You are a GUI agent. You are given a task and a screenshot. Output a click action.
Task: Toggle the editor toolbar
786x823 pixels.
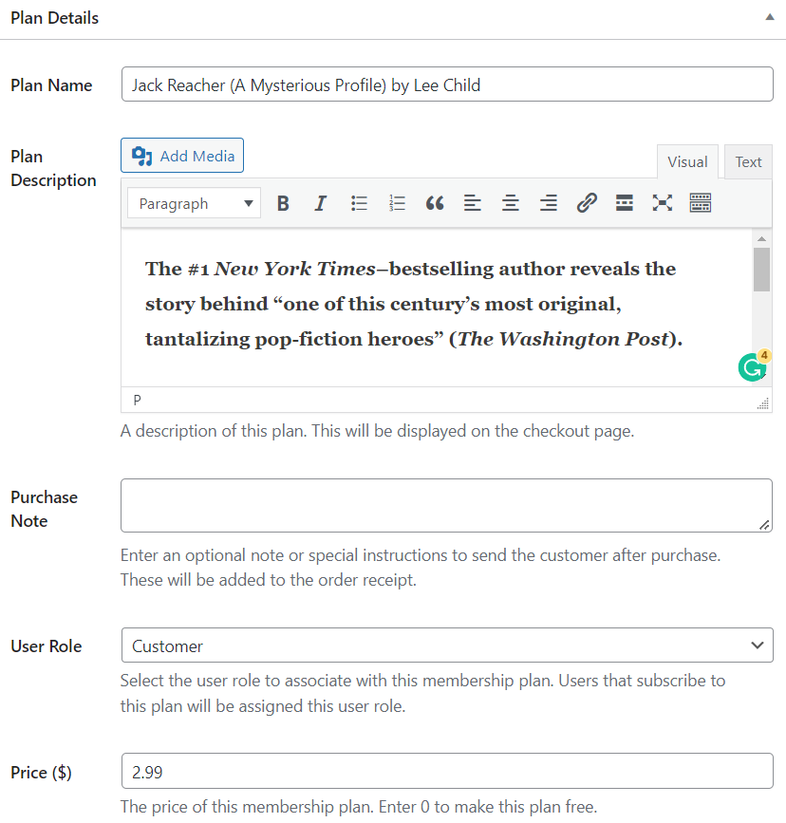pyautogui.click(x=701, y=203)
